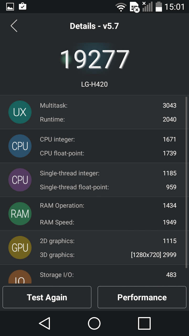This screenshot has height=336, width=189.
Task: Tap the battery indicator in status bar
Action: tap(159, 7)
